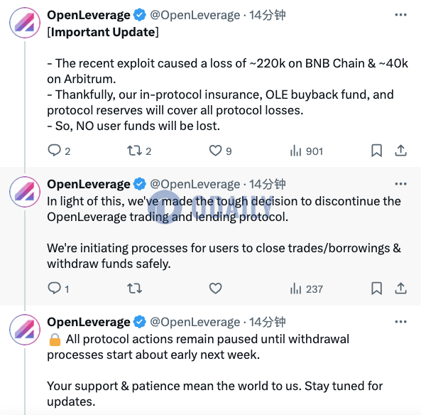Like the discontinue protocol tweet

tap(215, 289)
